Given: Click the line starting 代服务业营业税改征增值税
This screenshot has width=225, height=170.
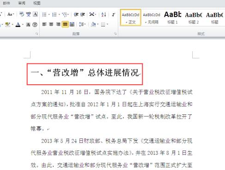Looking at the screenshot, I should [x=111, y=153].
